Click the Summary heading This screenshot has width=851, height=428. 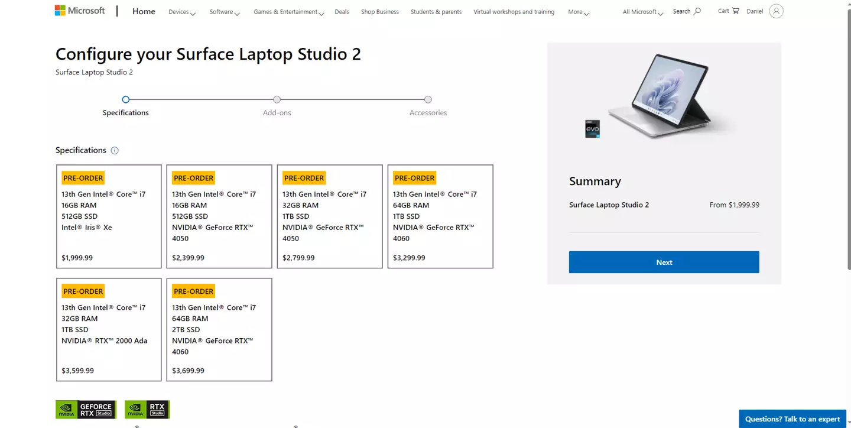pos(595,181)
